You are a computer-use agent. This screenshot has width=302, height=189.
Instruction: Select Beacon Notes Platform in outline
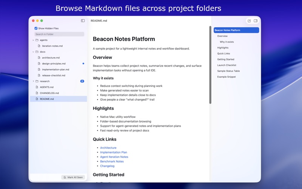click(x=236, y=30)
